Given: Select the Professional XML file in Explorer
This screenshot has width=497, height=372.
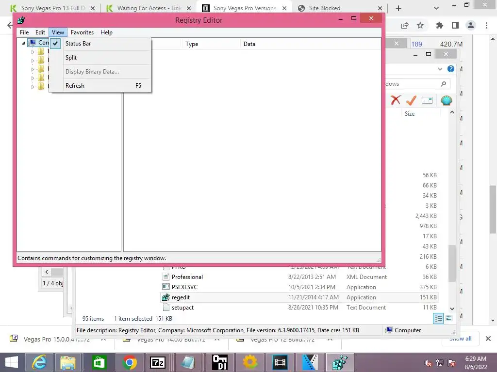Looking at the screenshot, I should (299, 277).
